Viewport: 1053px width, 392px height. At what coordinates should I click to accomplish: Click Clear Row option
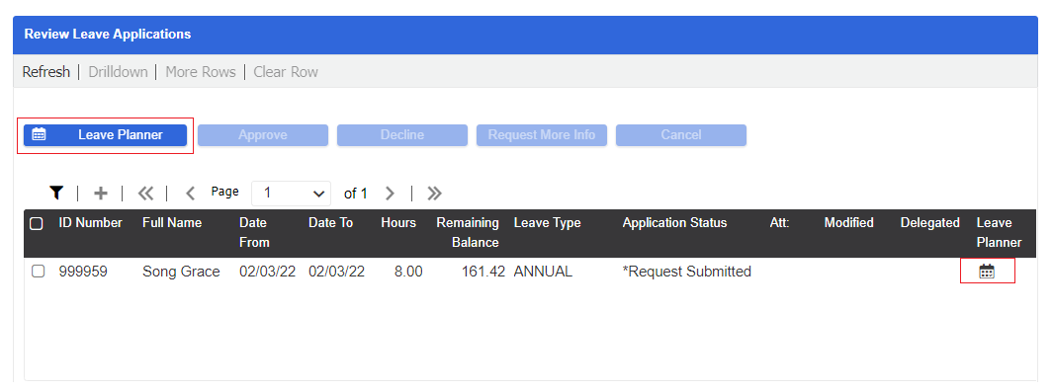point(286,72)
